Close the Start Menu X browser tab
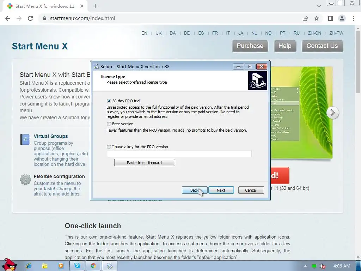 [x=82, y=6]
